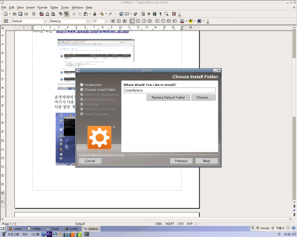Show the Draw functions toolbar
The height and width of the screenshot is (237, 297).
point(135,14)
